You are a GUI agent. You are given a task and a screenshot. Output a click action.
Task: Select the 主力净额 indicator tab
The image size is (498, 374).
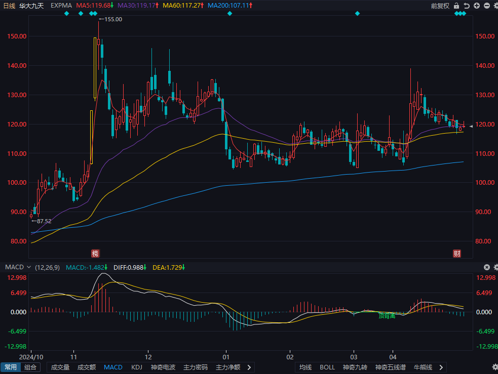pos(227,367)
